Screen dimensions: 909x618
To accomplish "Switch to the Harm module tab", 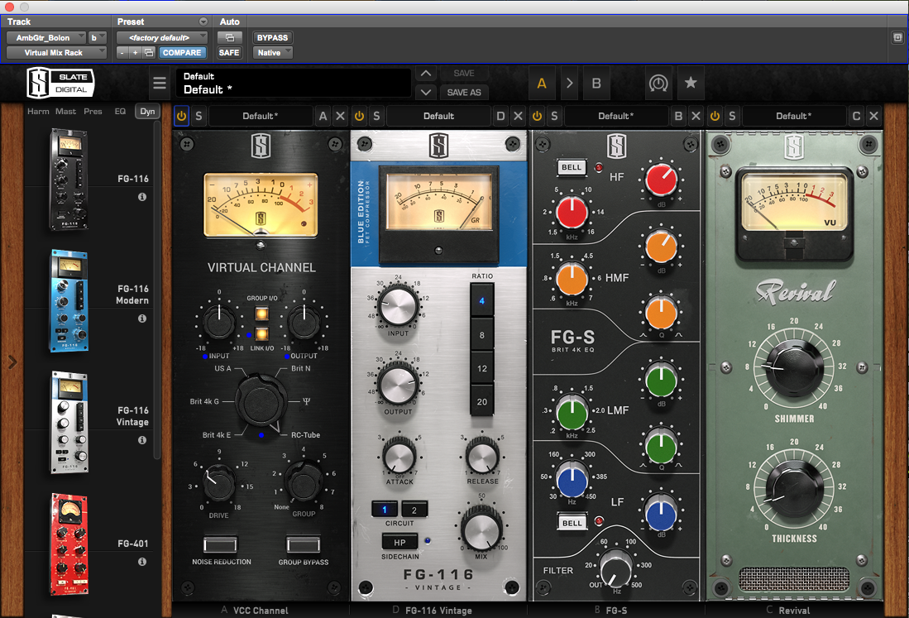I will [x=38, y=112].
